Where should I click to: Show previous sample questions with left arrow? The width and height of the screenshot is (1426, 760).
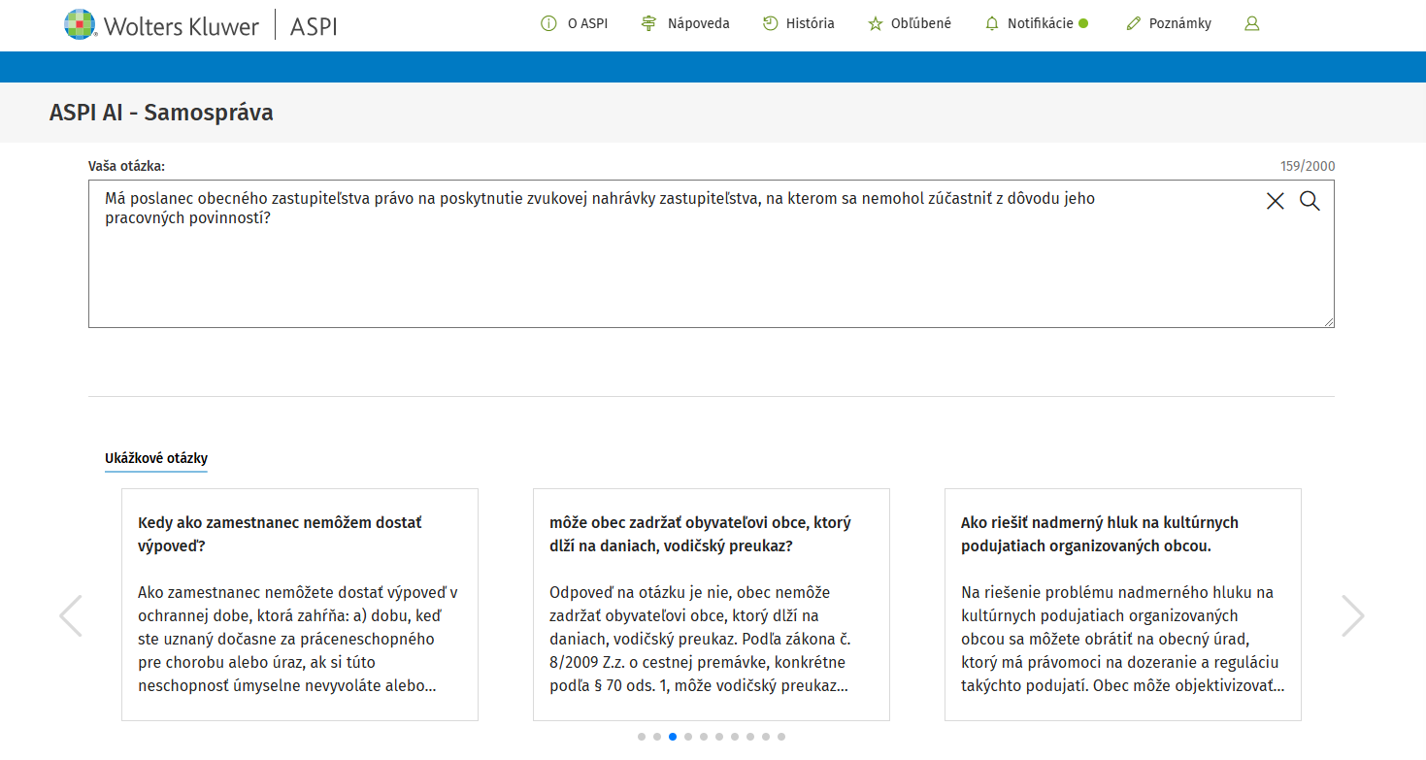click(x=71, y=615)
